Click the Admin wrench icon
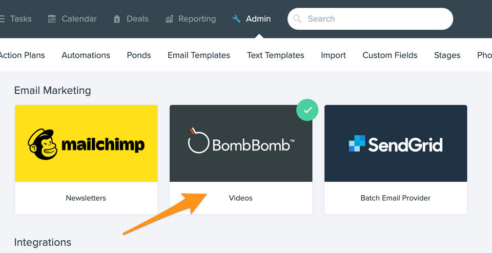The image size is (492, 253). pos(236,19)
